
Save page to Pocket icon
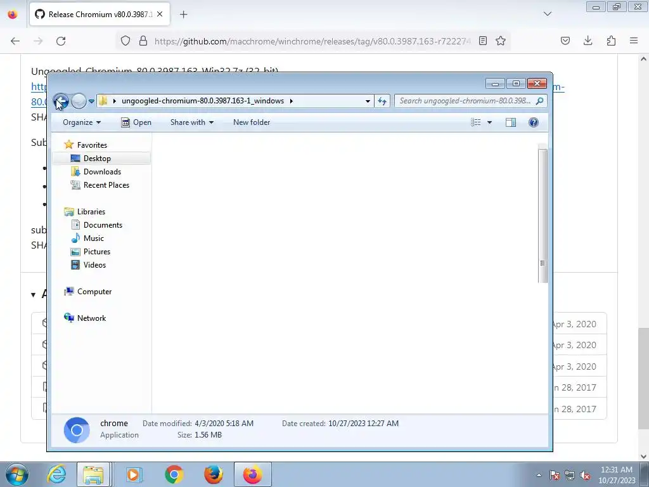[x=565, y=41]
